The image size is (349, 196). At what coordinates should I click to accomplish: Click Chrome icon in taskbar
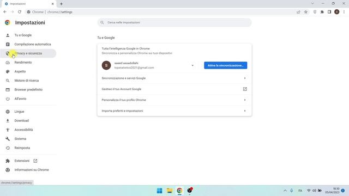[179, 191]
